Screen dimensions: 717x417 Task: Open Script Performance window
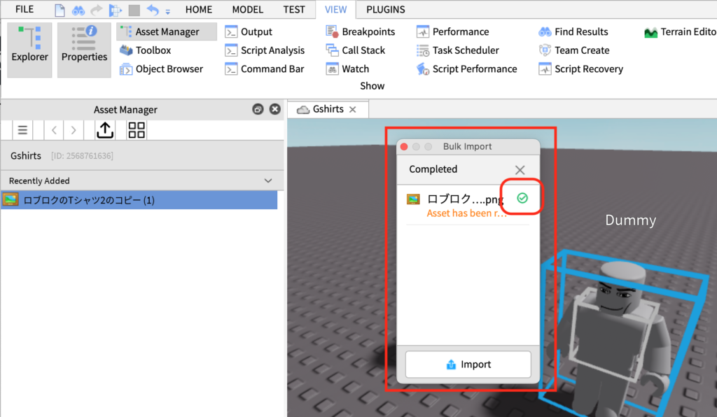click(x=467, y=69)
